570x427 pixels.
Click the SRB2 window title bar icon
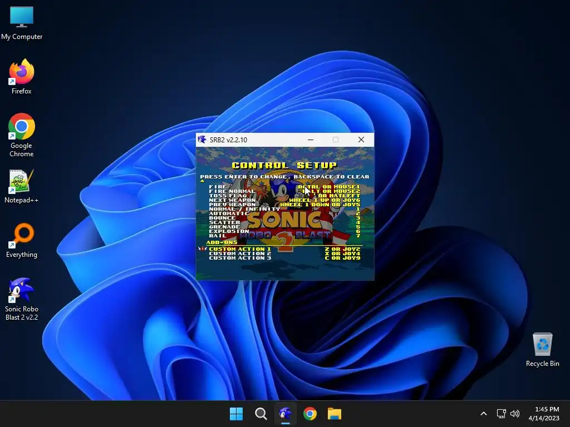pyautogui.click(x=202, y=140)
